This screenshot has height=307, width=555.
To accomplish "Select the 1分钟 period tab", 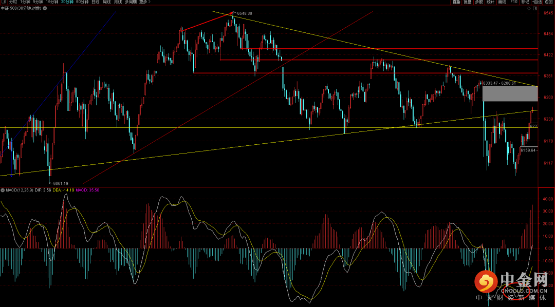I will (26, 2).
